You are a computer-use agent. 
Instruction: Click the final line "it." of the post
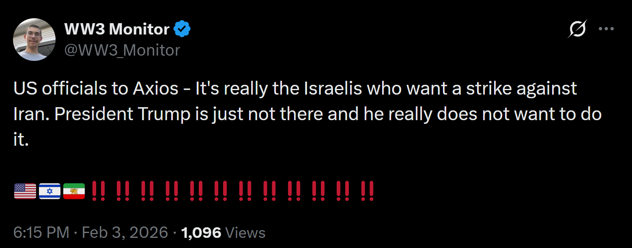(21, 140)
